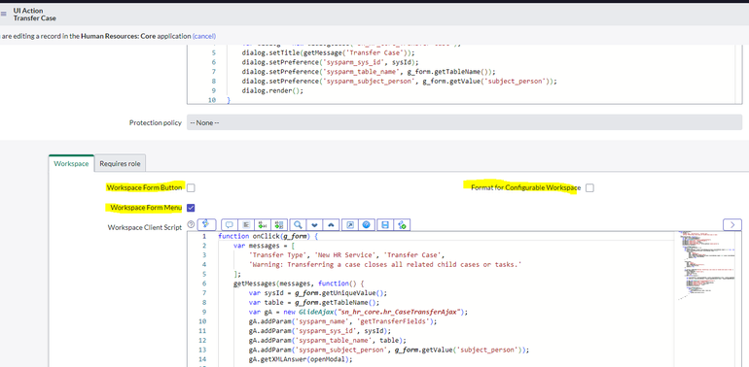Click the 'dialog.render();' line in upper script
The height and width of the screenshot is (367, 749).
pos(272,90)
